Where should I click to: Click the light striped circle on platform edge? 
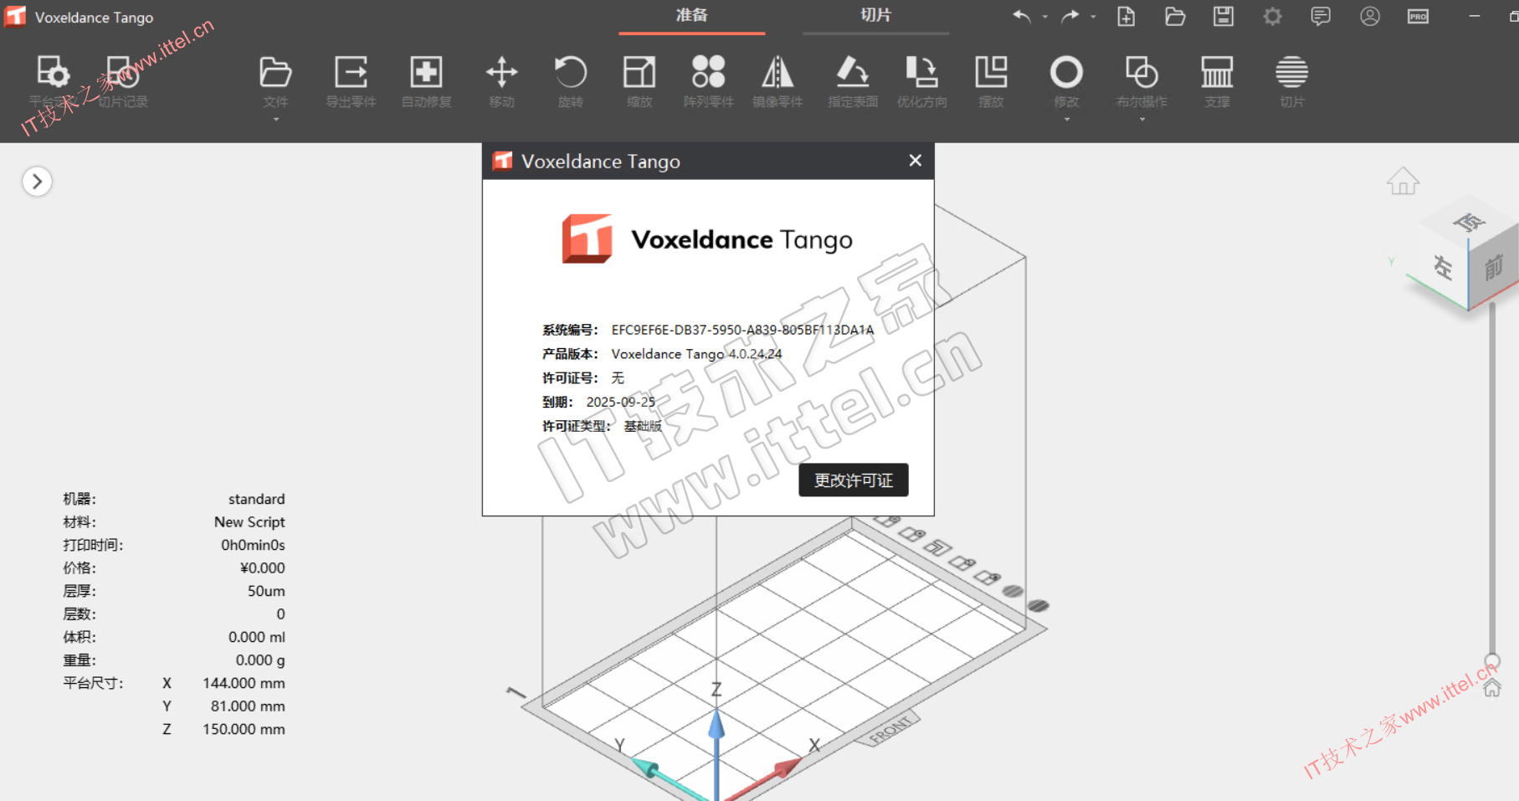click(x=1013, y=591)
